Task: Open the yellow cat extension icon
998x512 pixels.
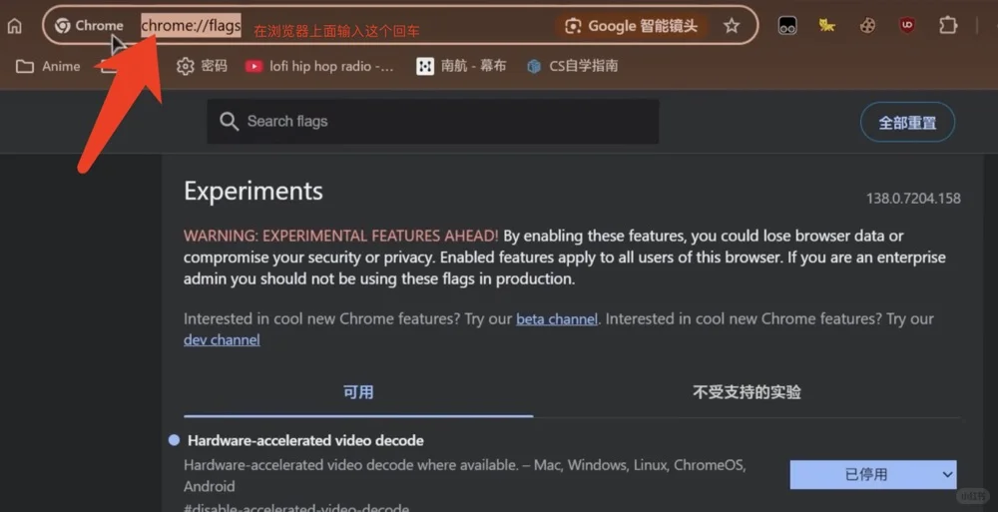Action: tap(826, 26)
